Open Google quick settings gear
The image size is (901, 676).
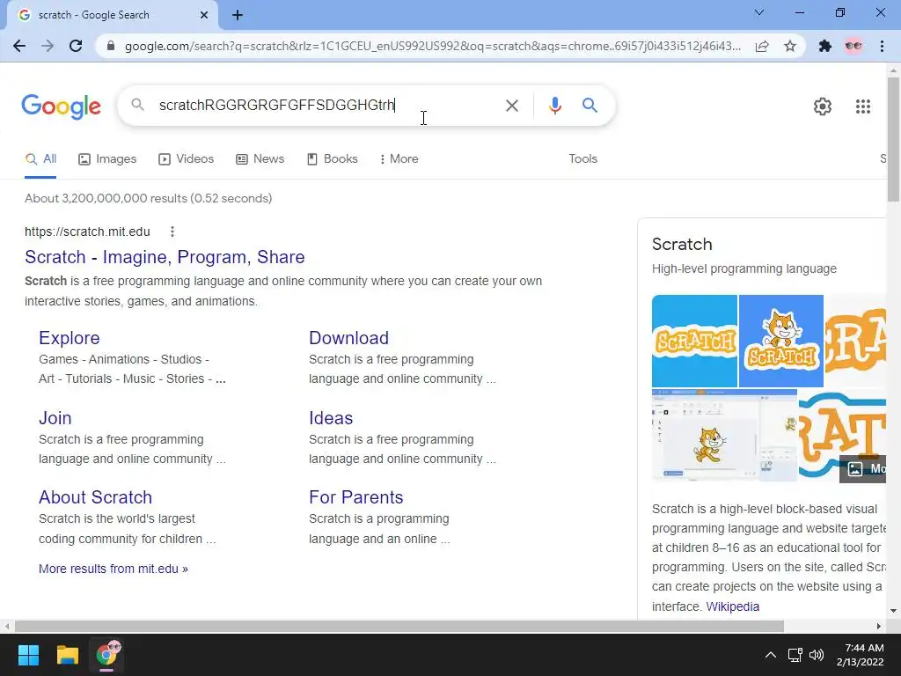coord(823,107)
